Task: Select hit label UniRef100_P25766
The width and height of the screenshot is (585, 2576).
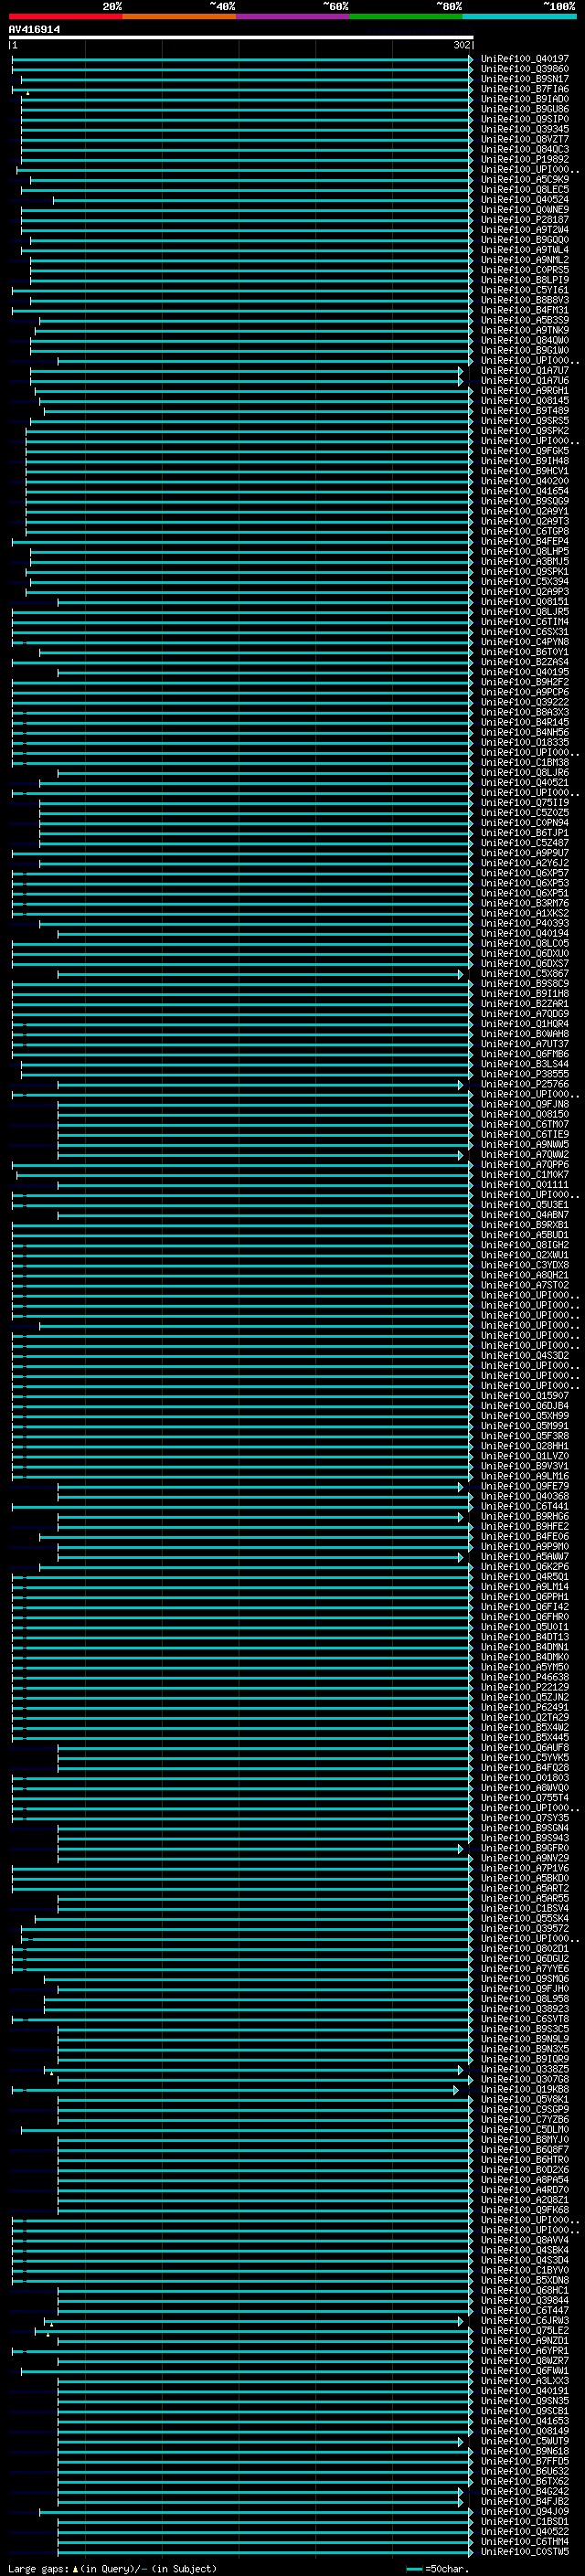Action: click(x=525, y=1084)
